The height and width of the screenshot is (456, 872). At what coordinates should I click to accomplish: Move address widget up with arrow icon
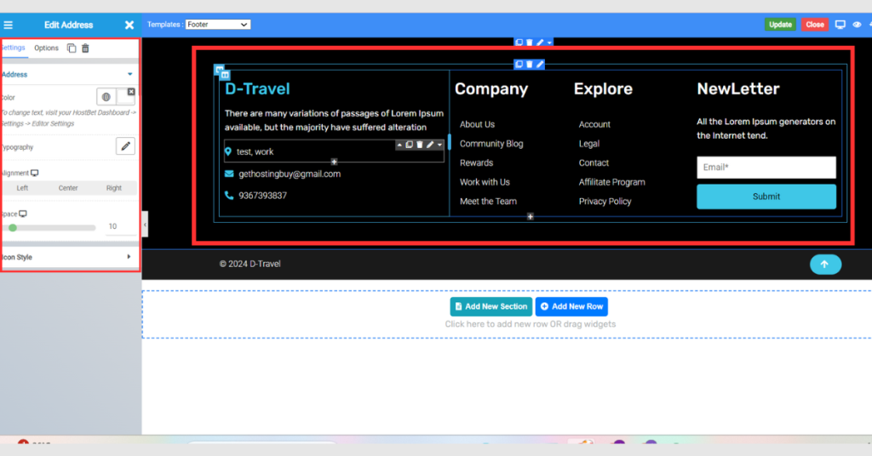pos(399,145)
